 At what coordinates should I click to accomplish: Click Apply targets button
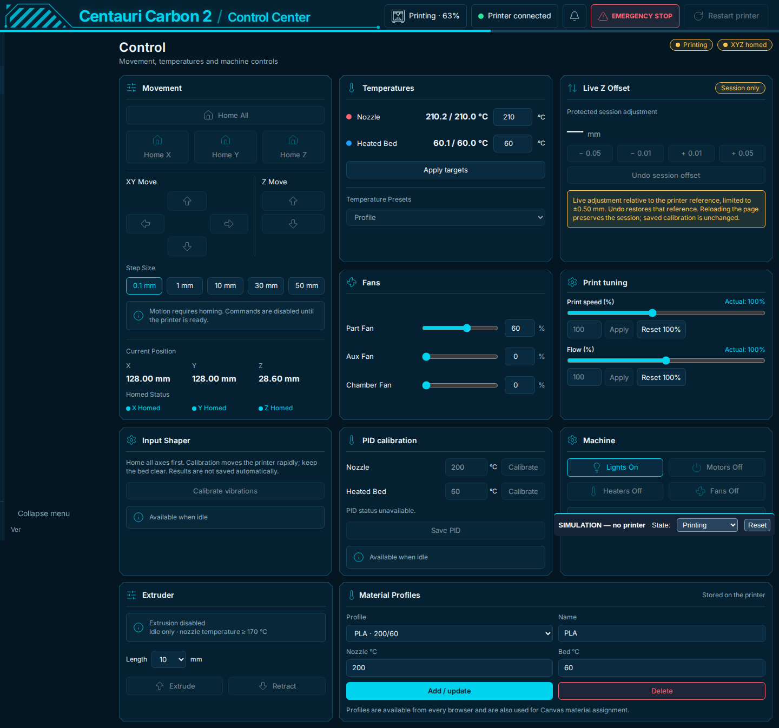coord(446,170)
